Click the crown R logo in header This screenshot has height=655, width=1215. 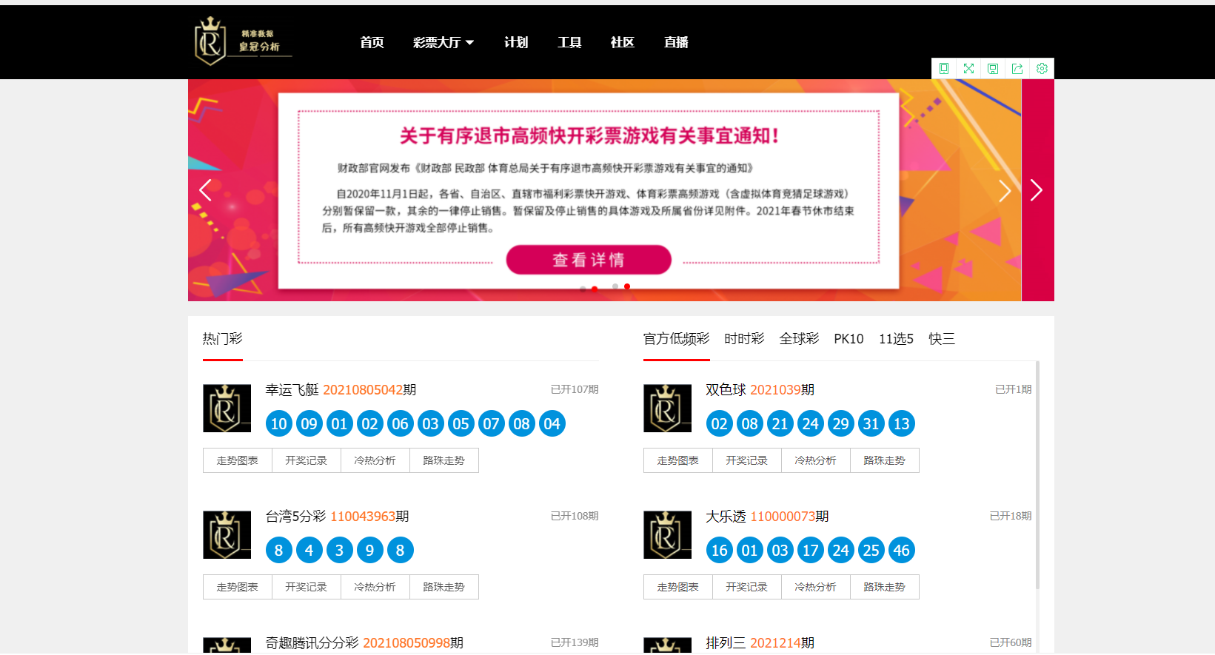[x=243, y=41]
